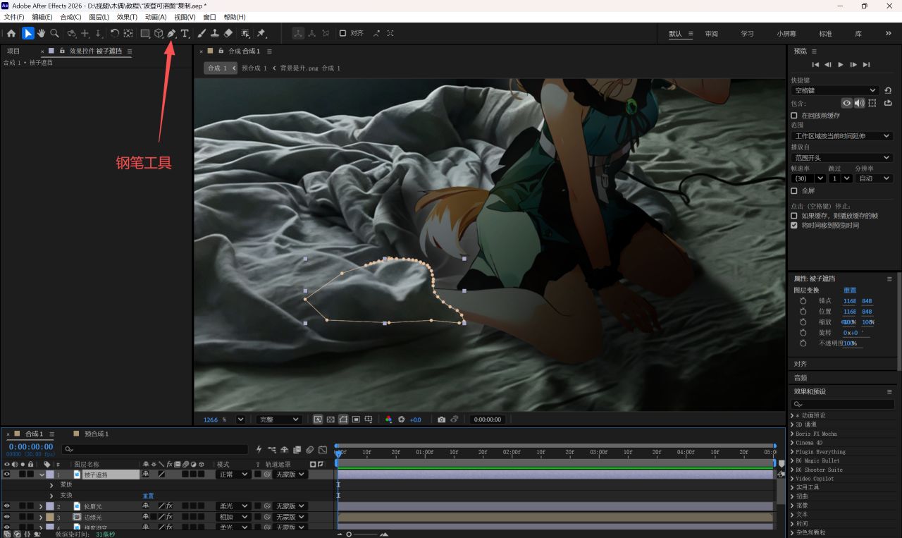Switch to the 学习 workspace
The width and height of the screenshot is (902, 538).
pyautogui.click(x=748, y=34)
